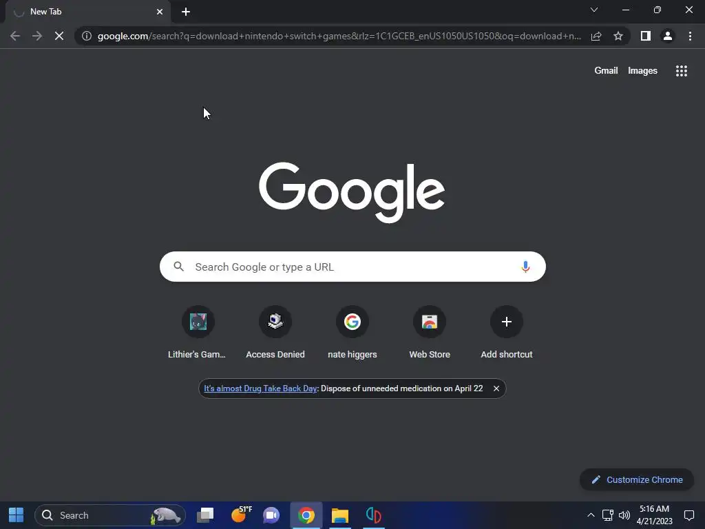Go forward to the next page
705x529 pixels.
tap(37, 36)
